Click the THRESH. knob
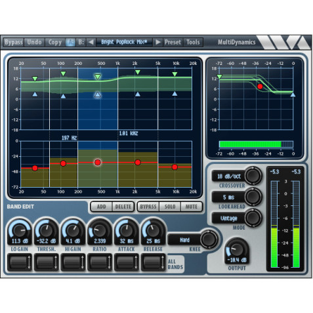This screenshot has height=313, width=313. coord(46,231)
